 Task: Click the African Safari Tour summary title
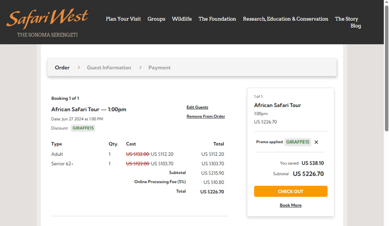click(x=277, y=105)
